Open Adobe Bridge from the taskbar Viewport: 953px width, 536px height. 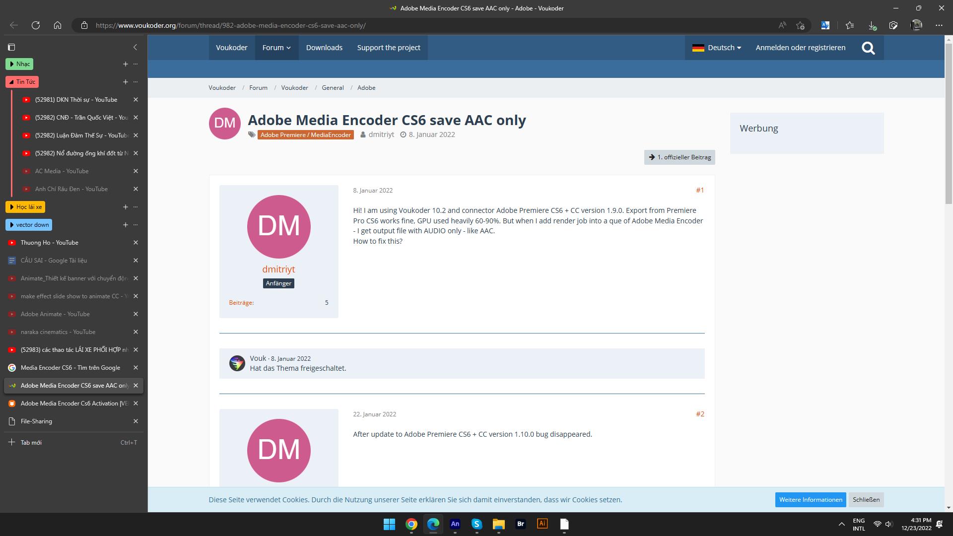coord(520,524)
